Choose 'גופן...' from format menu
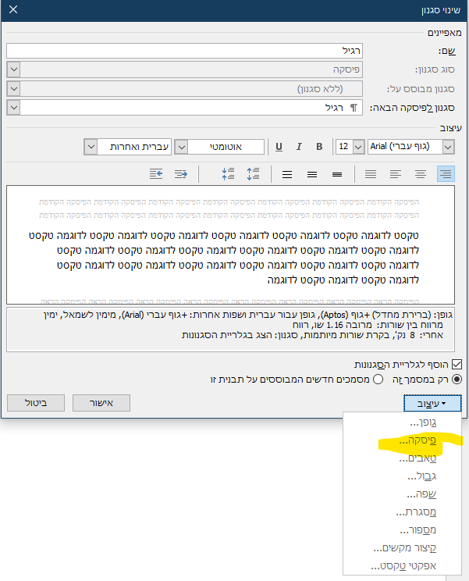The height and width of the screenshot is (581, 469). click(x=403, y=422)
